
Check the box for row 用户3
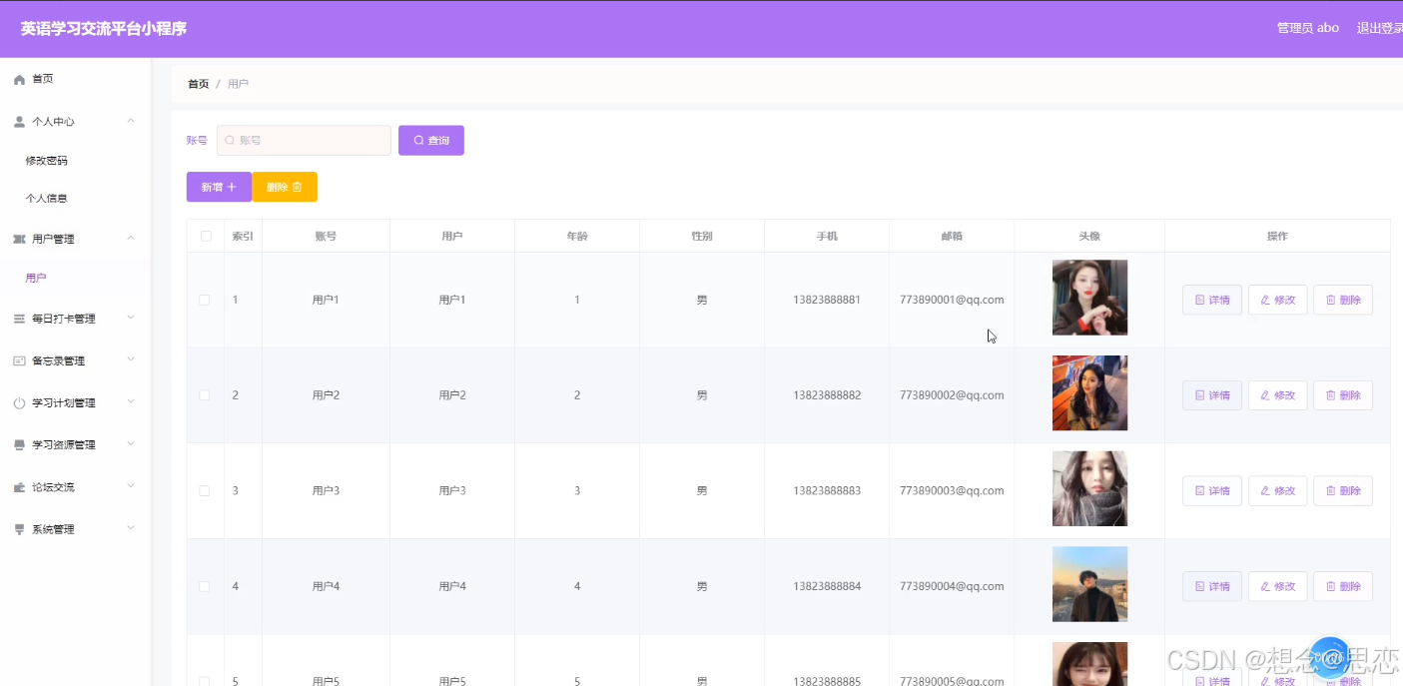(x=205, y=491)
